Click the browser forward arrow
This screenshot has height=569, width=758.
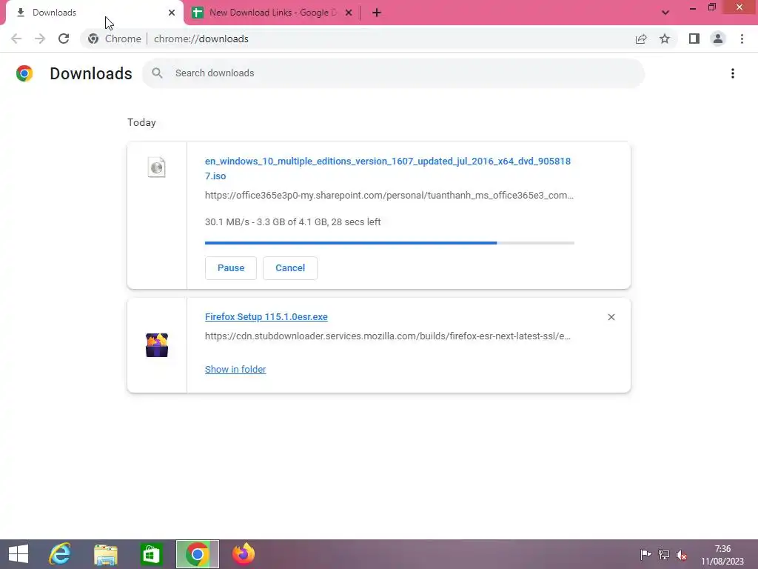pyautogui.click(x=40, y=39)
